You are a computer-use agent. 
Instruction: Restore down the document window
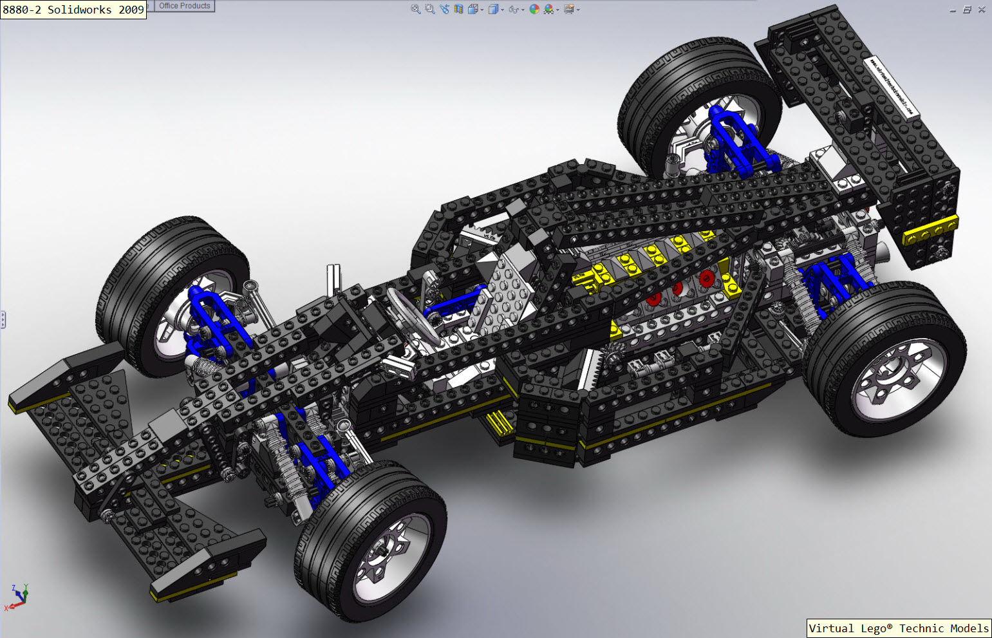point(967,10)
